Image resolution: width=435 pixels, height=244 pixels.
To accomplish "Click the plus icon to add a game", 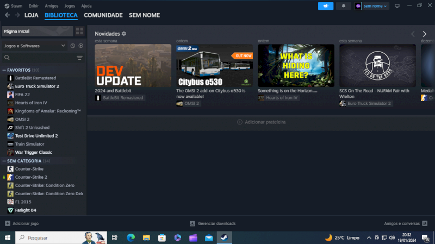I will [x=8, y=223].
